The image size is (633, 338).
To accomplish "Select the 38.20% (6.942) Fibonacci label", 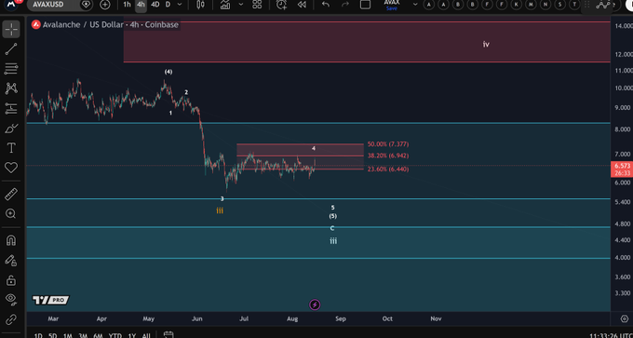I will click(x=388, y=155).
